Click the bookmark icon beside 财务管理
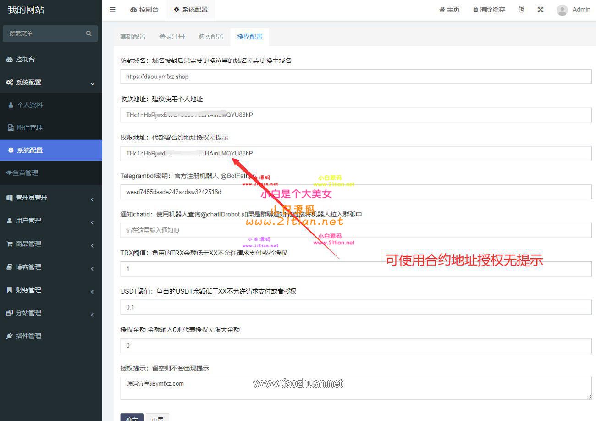596x421 pixels. point(9,290)
